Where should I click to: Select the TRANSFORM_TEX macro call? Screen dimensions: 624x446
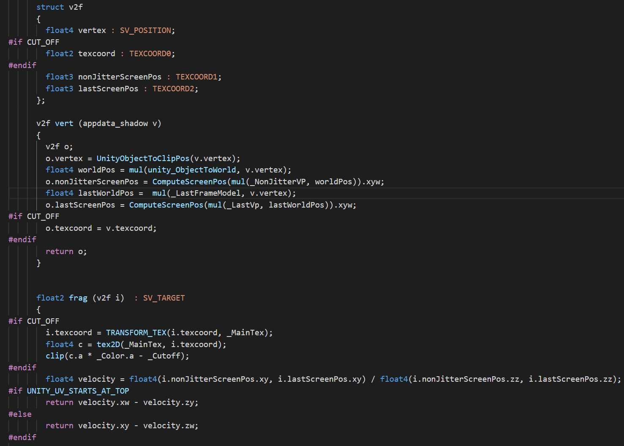(136, 332)
